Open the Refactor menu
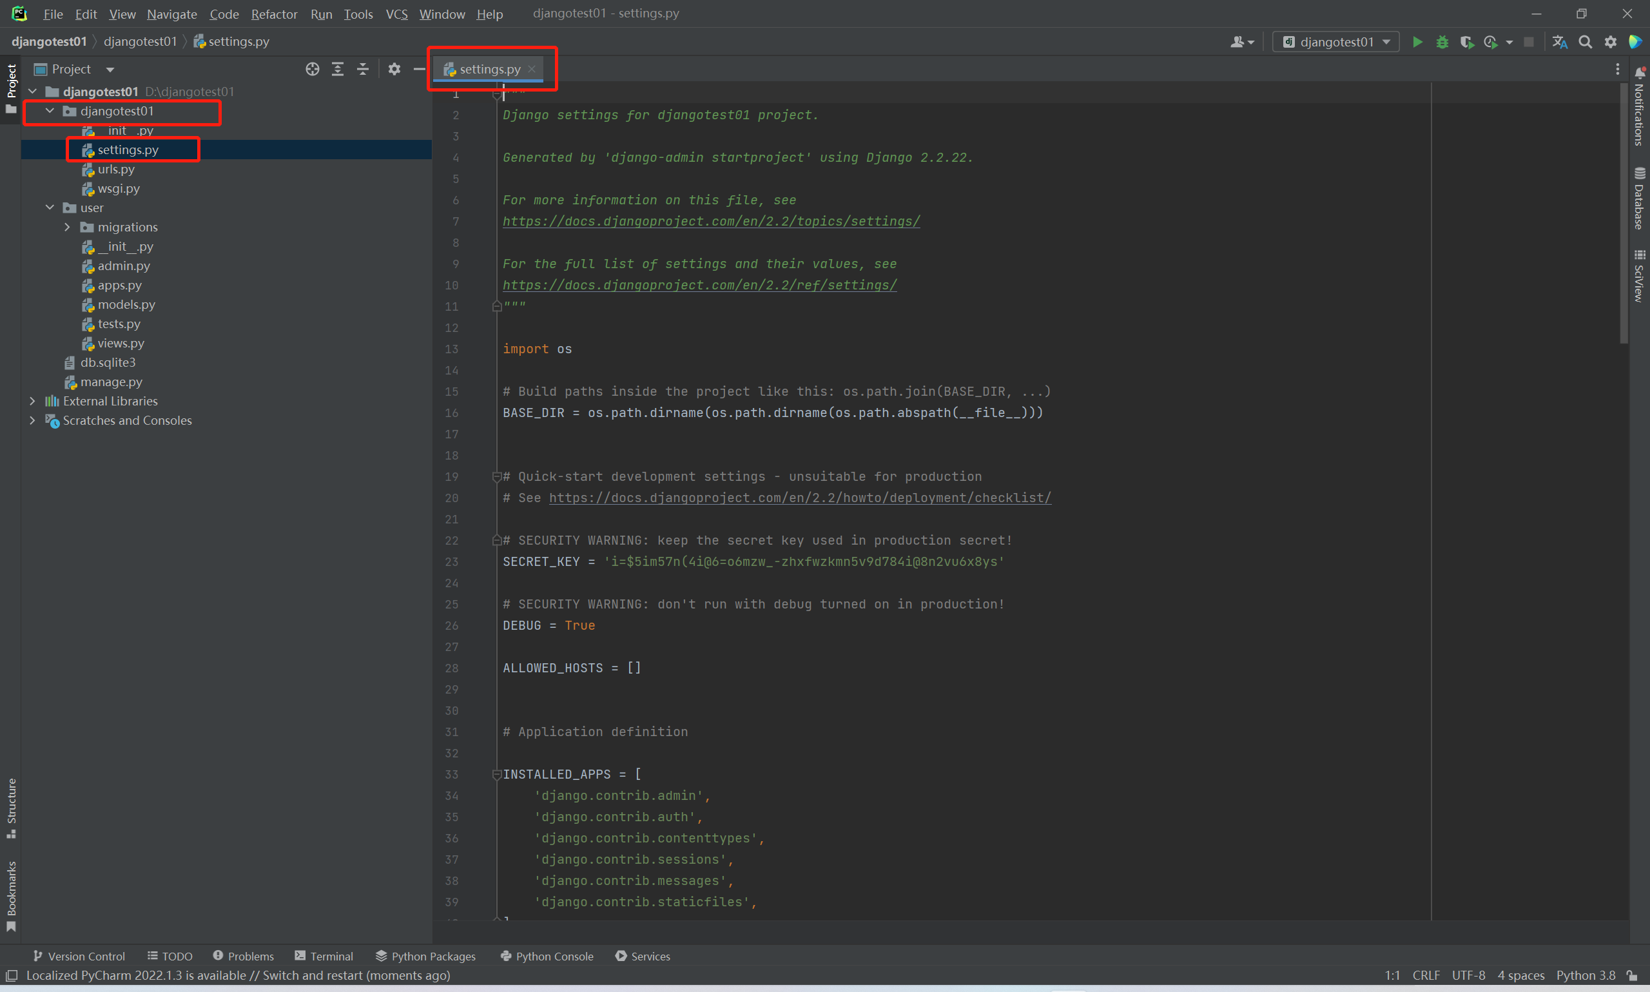1650x992 pixels. [274, 14]
